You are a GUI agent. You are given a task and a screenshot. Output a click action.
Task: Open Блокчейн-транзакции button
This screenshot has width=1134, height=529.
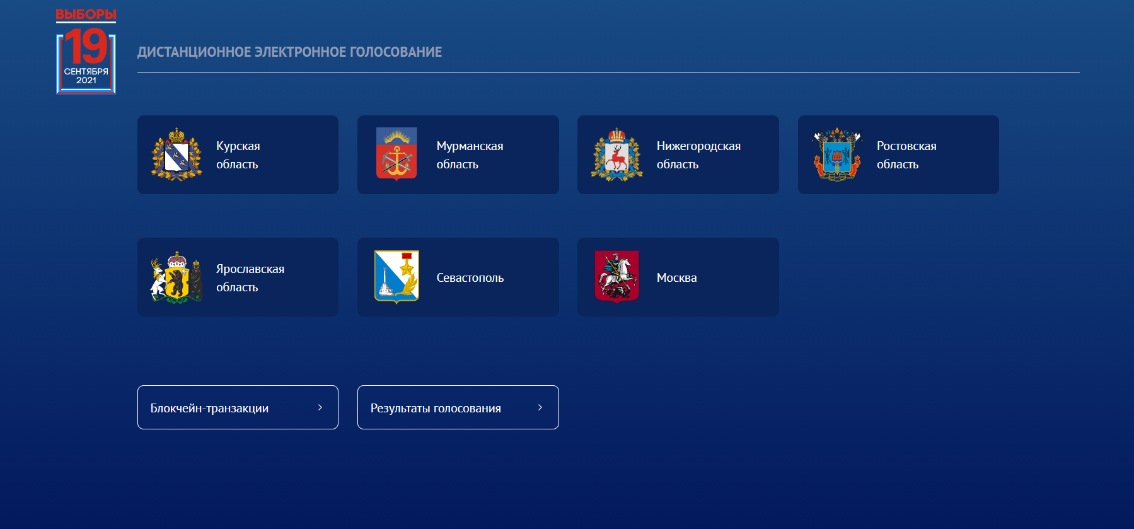pos(238,407)
